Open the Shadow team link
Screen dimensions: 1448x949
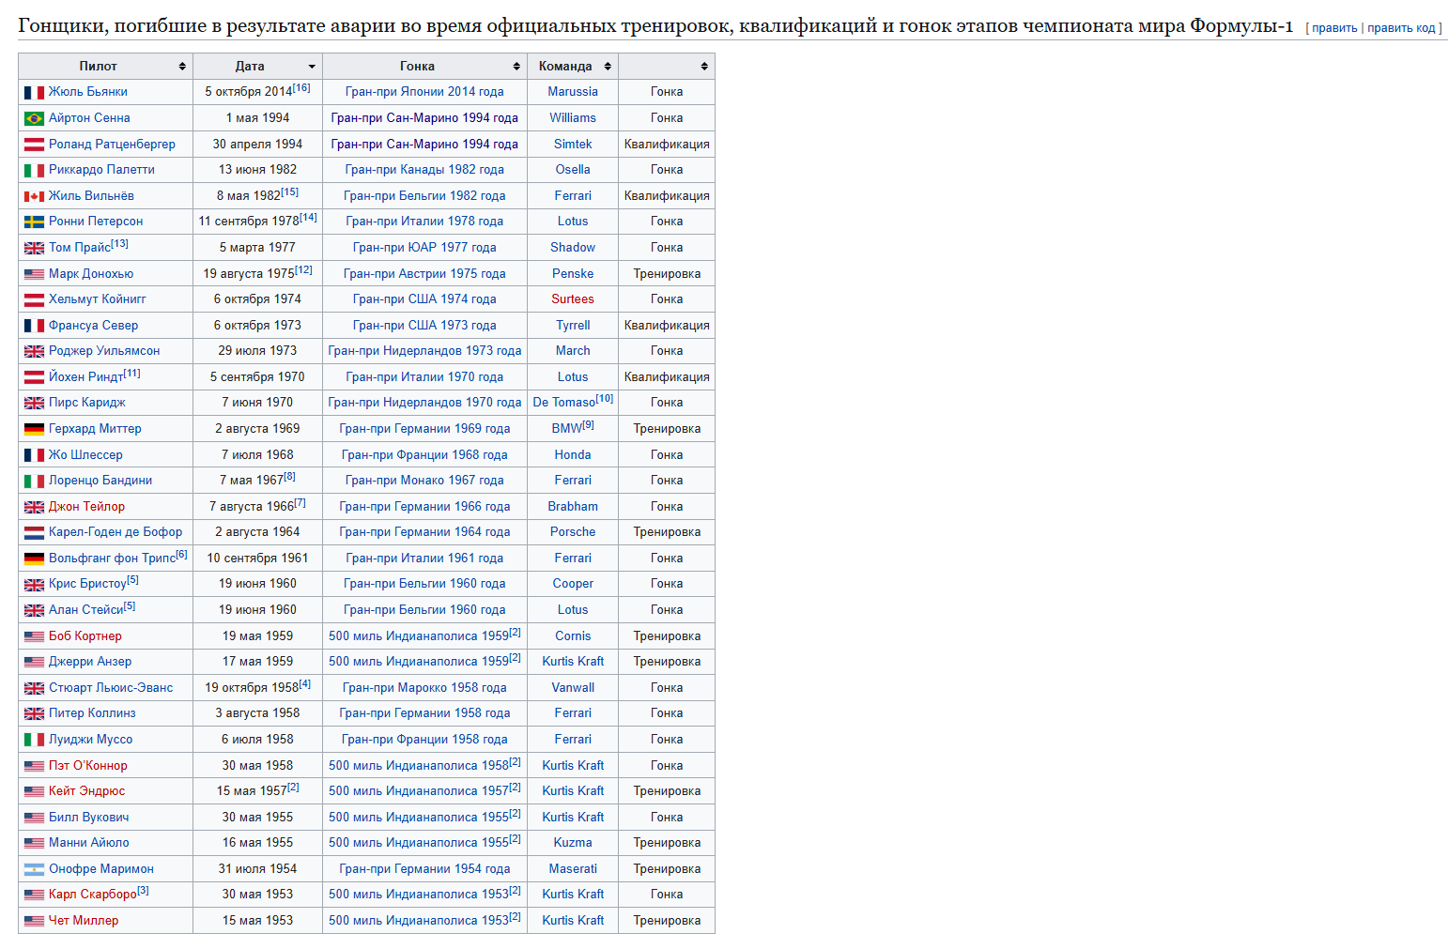pyautogui.click(x=573, y=248)
